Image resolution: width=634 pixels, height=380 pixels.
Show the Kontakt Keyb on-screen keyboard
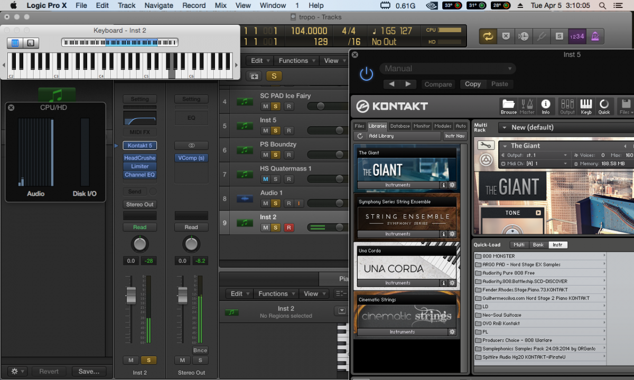586,106
